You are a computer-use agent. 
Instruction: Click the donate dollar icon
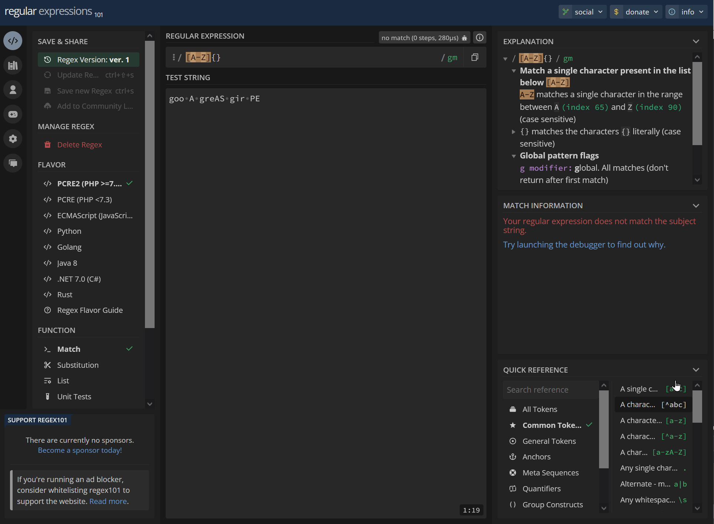point(616,12)
